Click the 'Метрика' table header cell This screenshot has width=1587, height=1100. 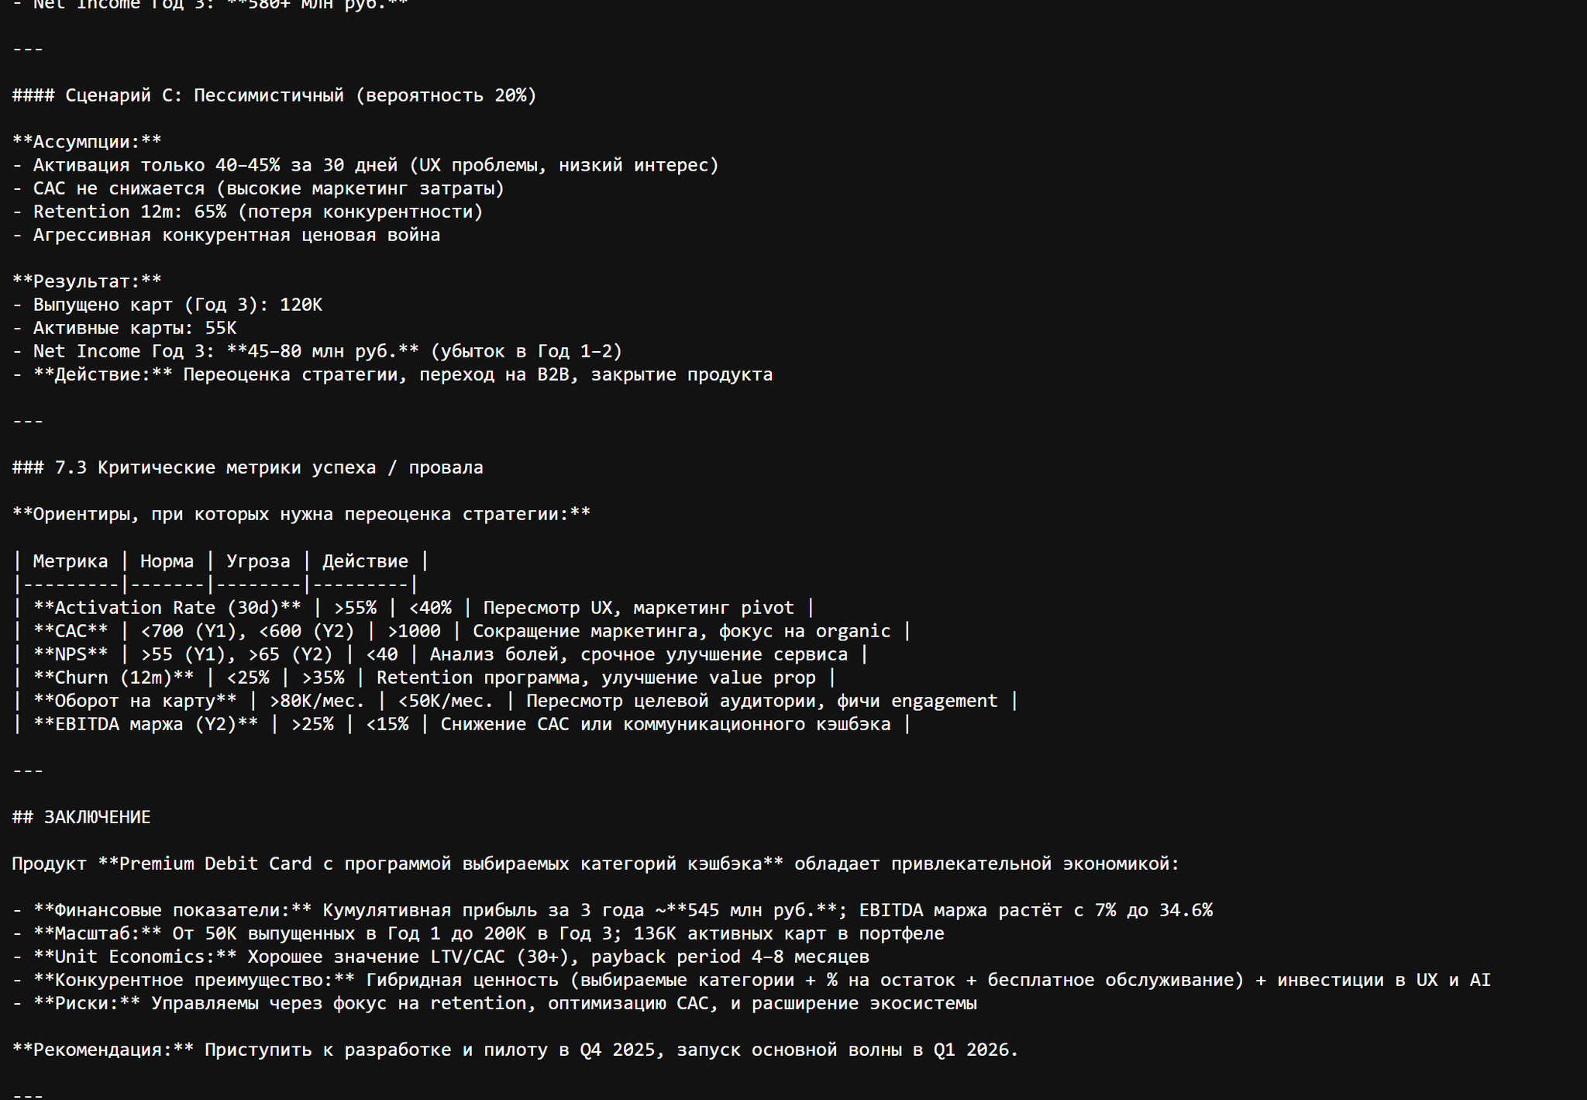70,561
